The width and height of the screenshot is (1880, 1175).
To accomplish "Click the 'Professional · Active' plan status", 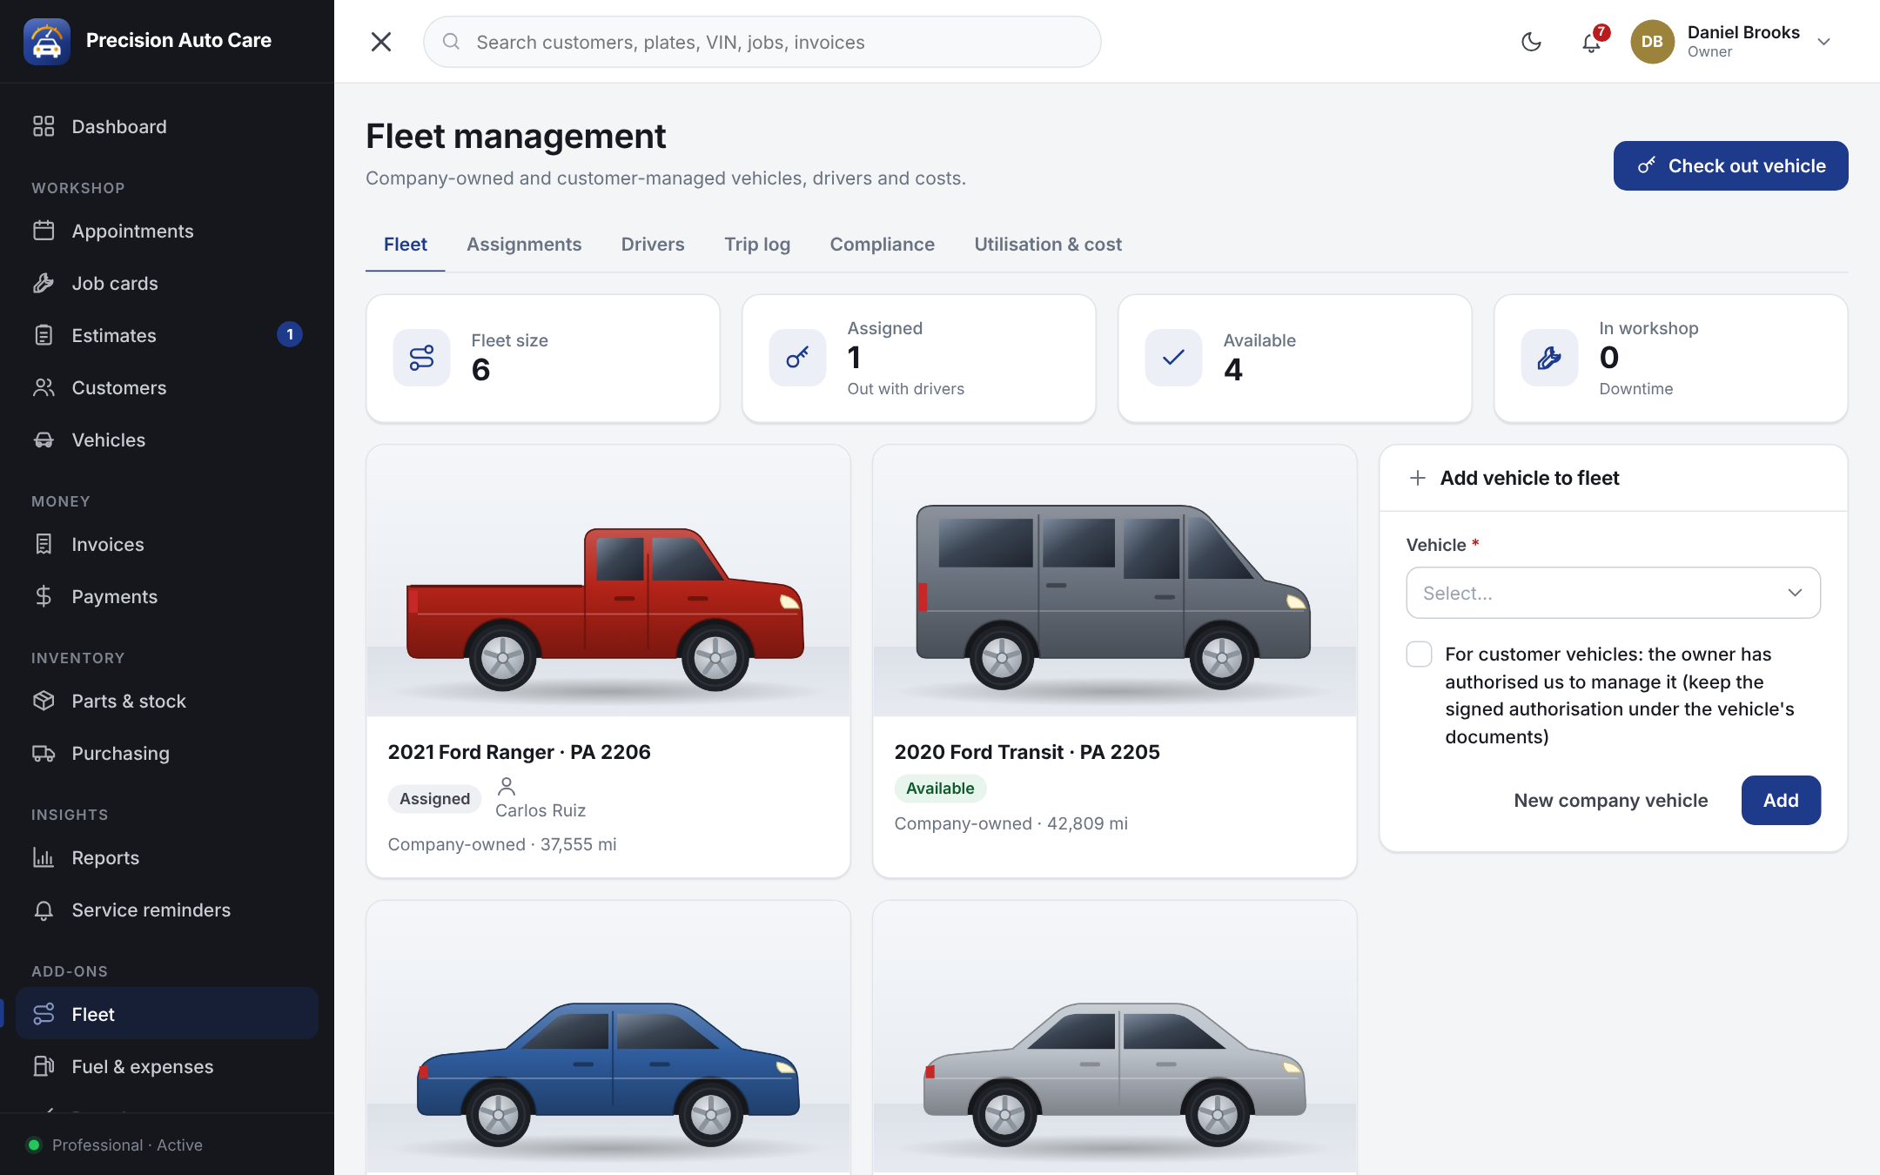I will 127,1145.
